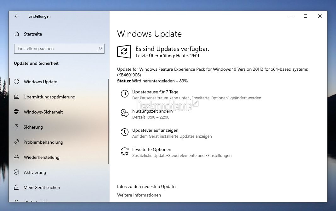Click the Startseite home icon
This screenshot has height=211, width=336.
(16, 34)
